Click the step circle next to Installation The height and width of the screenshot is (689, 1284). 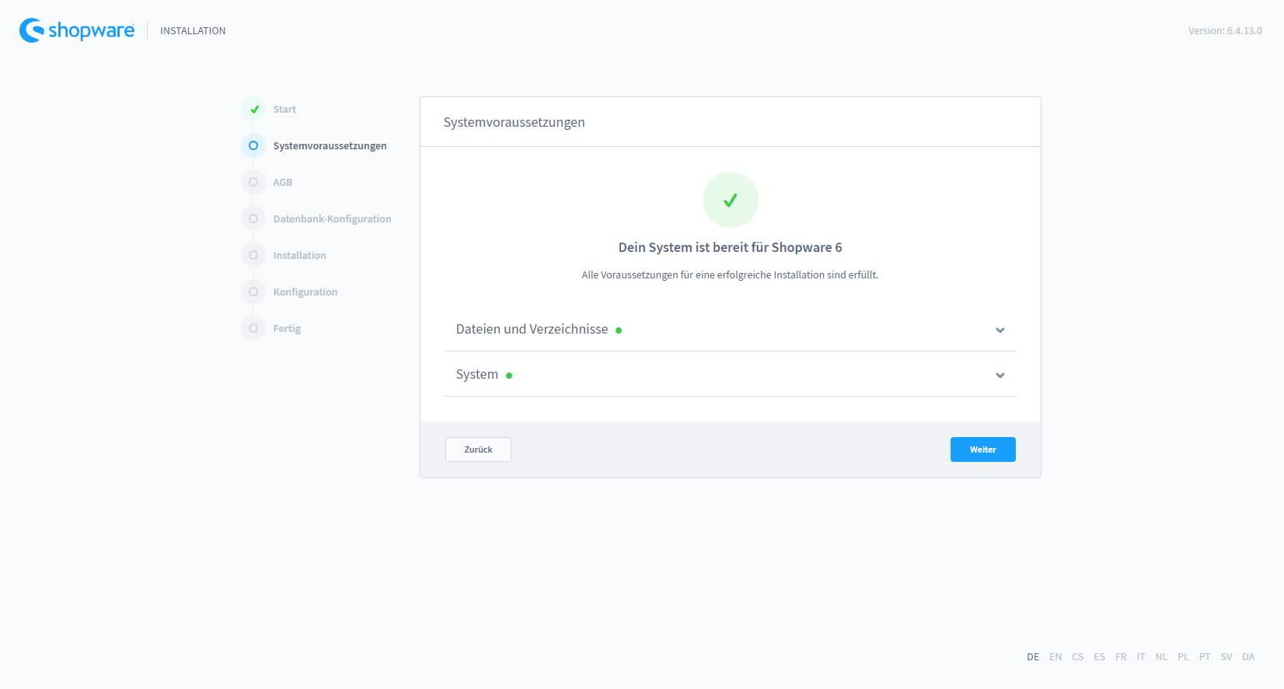coord(253,255)
